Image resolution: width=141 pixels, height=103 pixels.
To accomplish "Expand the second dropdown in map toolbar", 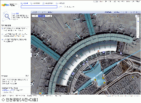I will click(44, 12).
